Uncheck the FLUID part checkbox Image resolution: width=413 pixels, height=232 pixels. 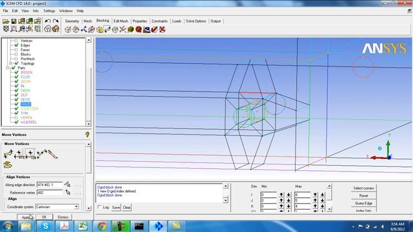point(16,77)
